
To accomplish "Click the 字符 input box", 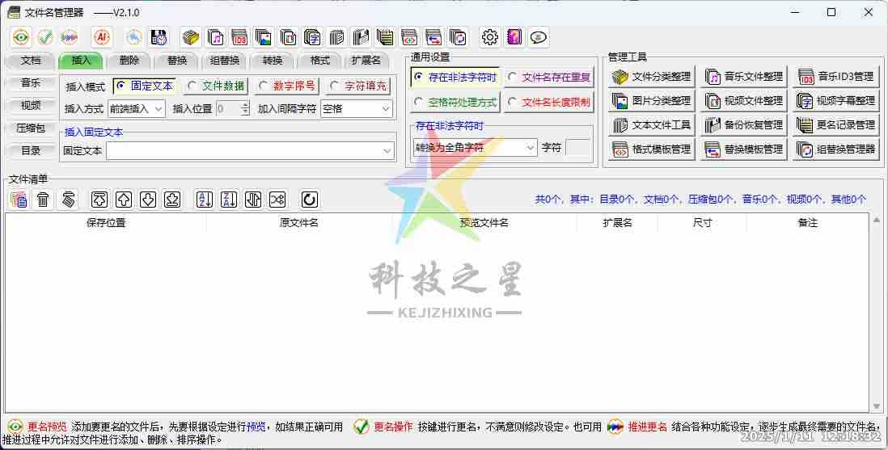I will pos(578,148).
